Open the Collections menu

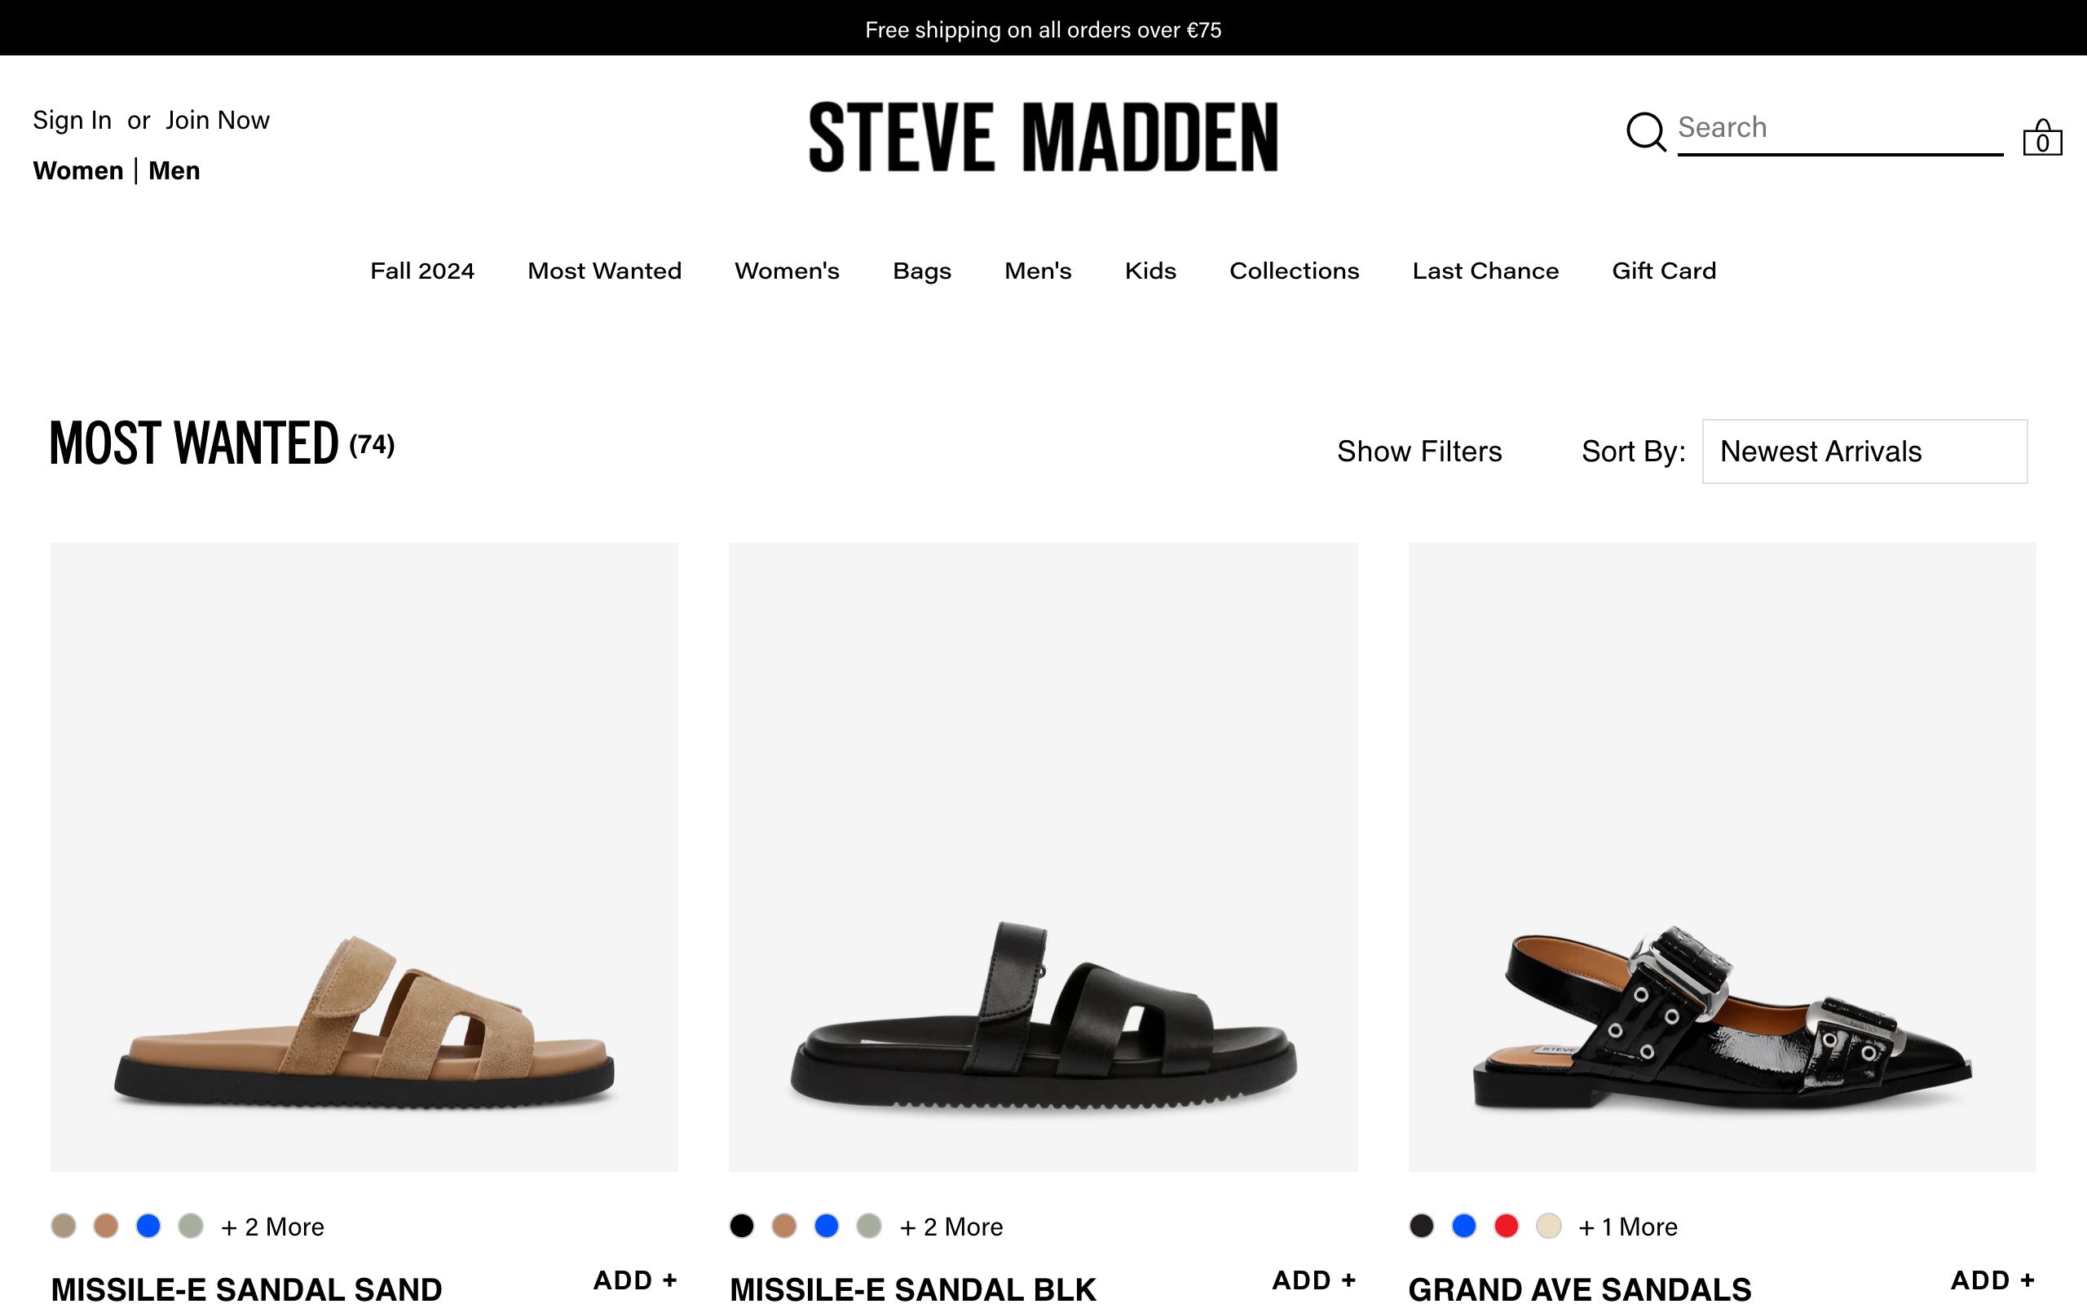point(1294,270)
